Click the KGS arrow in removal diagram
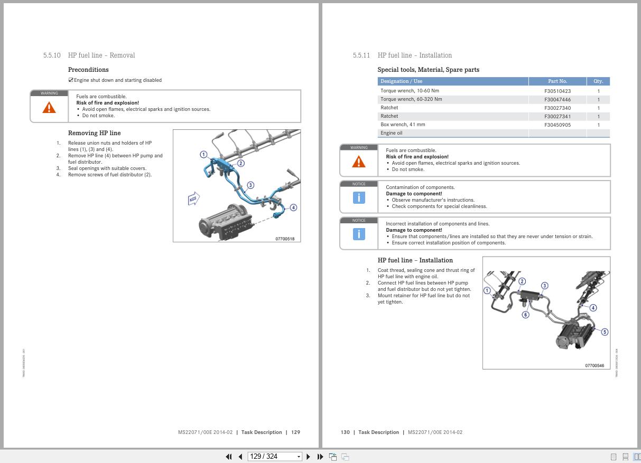Image resolution: width=641 pixels, height=463 pixels. coord(193,199)
